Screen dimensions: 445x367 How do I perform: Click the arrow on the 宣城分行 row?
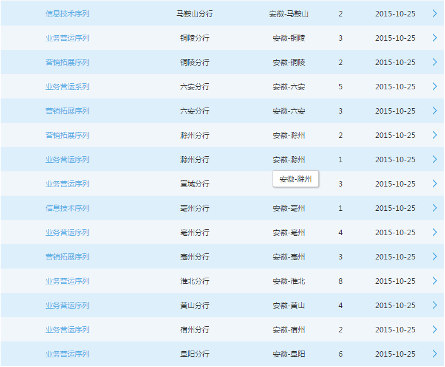pyautogui.click(x=434, y=184)
